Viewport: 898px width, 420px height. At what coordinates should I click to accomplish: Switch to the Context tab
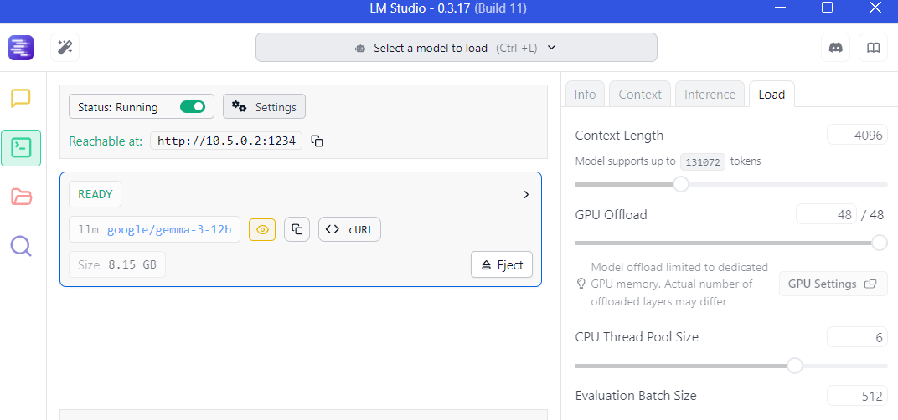click(640, 95)
